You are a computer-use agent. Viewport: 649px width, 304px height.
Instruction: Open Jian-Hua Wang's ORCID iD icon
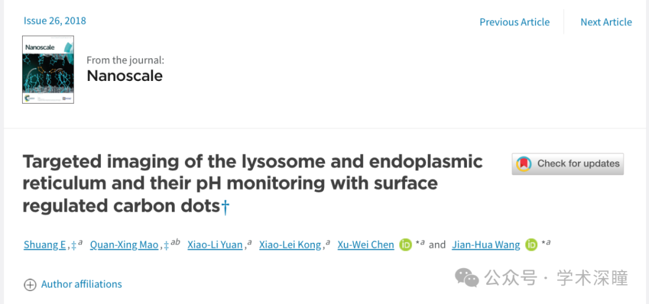coord(531,245)
